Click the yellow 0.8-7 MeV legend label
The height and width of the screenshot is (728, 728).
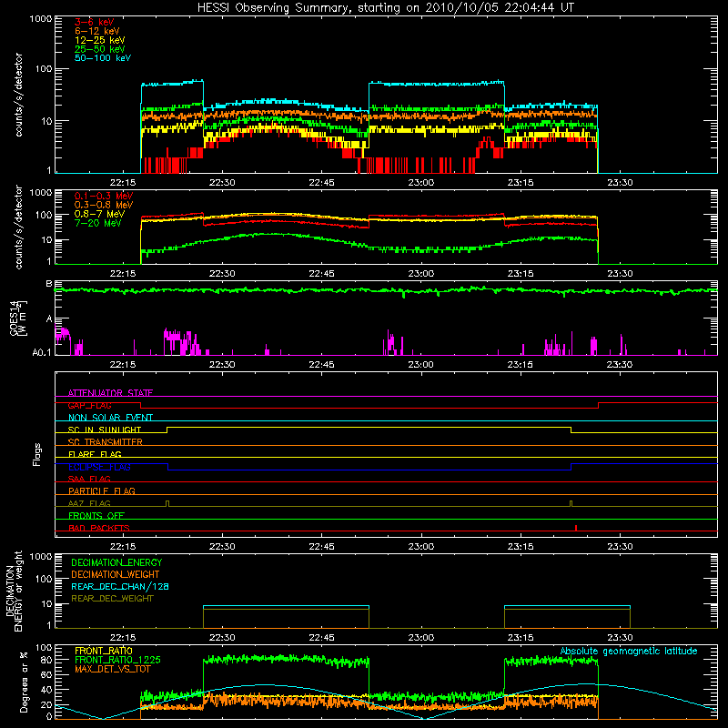99,214
